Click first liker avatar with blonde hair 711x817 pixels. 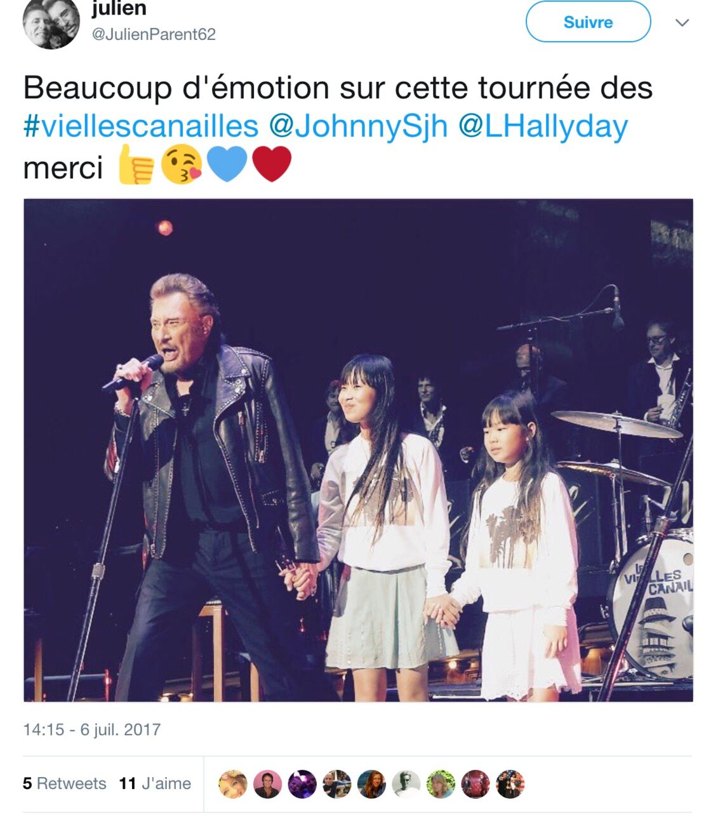pos(233,784)
